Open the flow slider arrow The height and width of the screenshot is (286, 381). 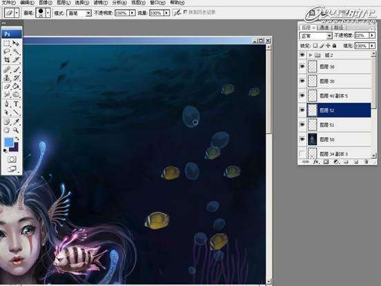point(166,12)
